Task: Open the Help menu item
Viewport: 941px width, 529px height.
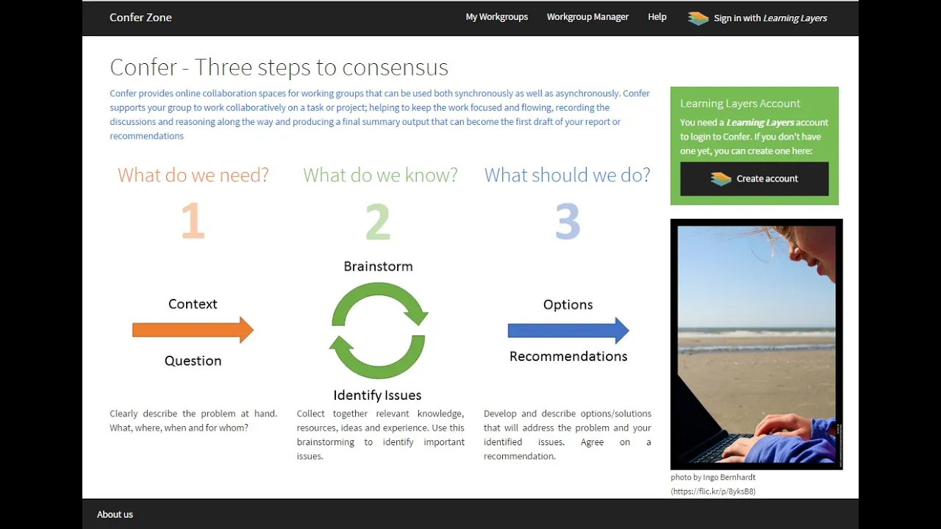Action: pos(657,17)
